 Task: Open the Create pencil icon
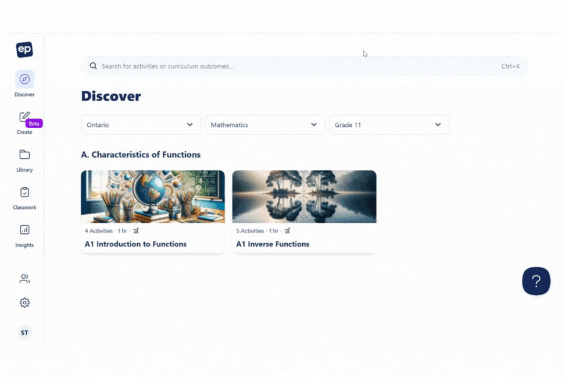(24, 117)
